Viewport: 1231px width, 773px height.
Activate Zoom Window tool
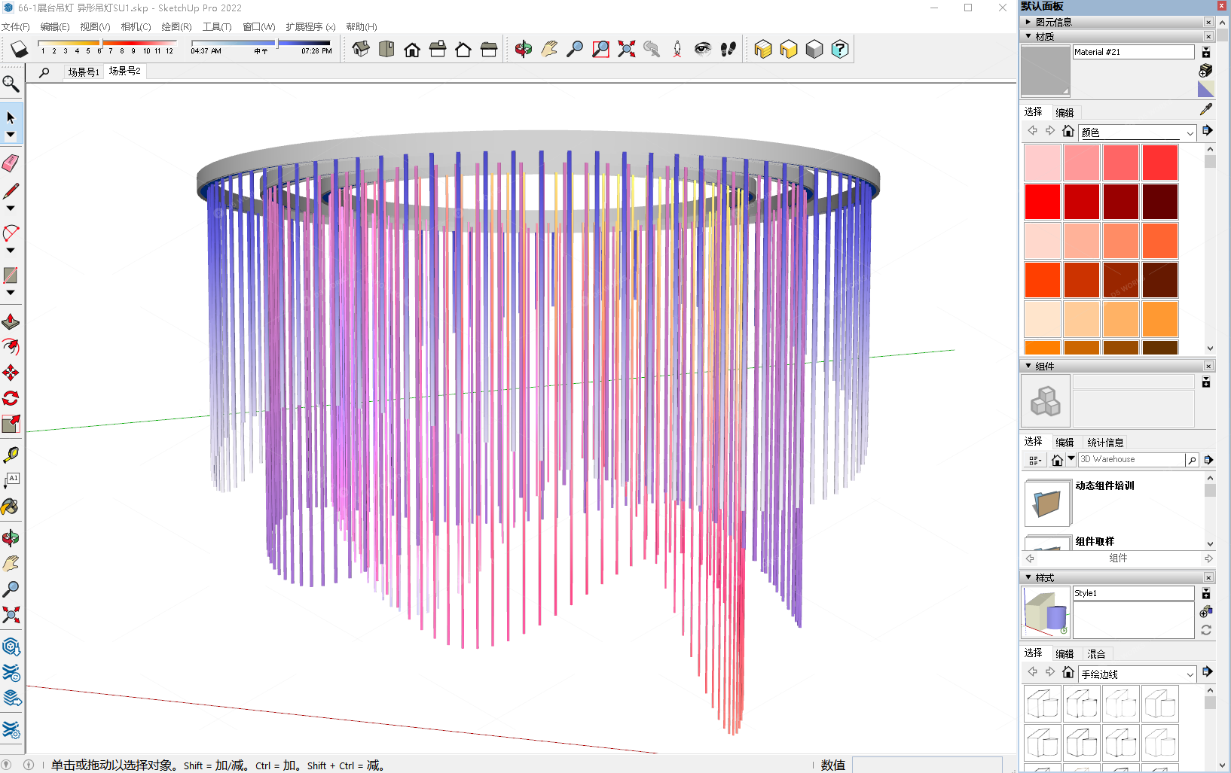pyautogui.click(x=600, y=50)
